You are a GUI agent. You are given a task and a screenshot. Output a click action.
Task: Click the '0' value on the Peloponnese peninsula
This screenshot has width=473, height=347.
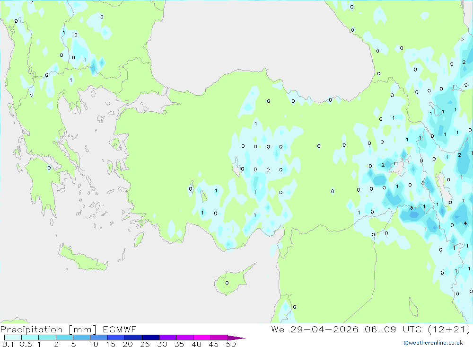[x=49, y=168]
